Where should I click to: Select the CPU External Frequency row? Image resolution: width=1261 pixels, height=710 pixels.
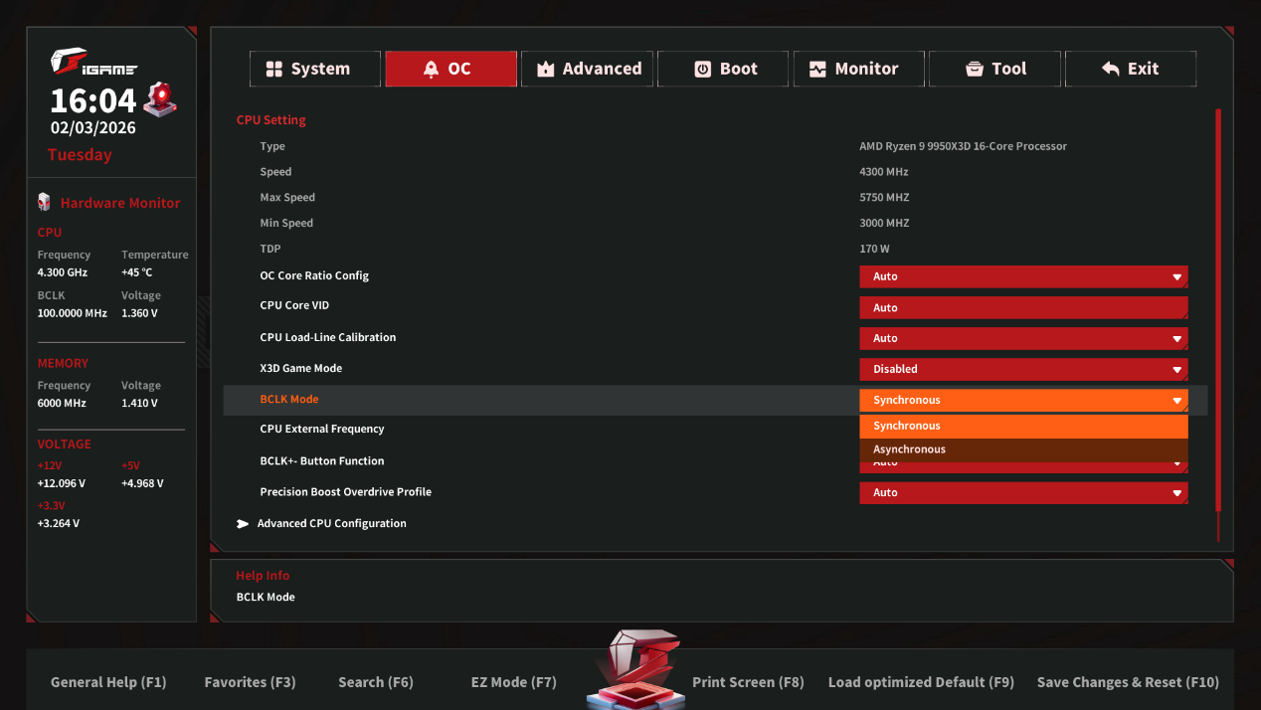715,430
